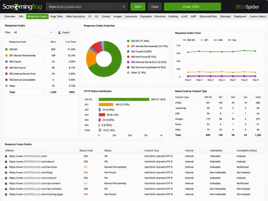Click the green 200 OK dot in the table
This screenshot has width=268, height=201.
pos(6,49)
